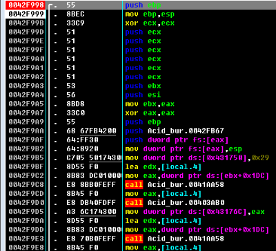This screenshot has height=251, width=276.
Task: Click the 'xor eax,eax' instruction
Action: (x=150, y=113)
